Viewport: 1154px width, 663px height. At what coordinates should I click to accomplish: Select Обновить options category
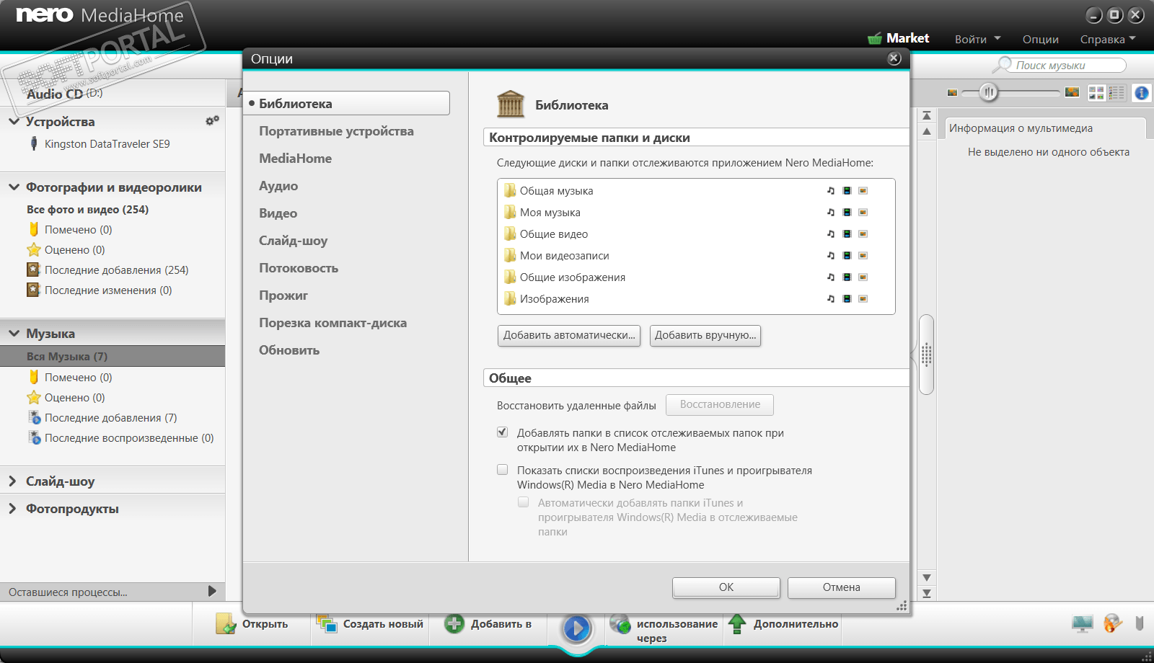point(289,350)
